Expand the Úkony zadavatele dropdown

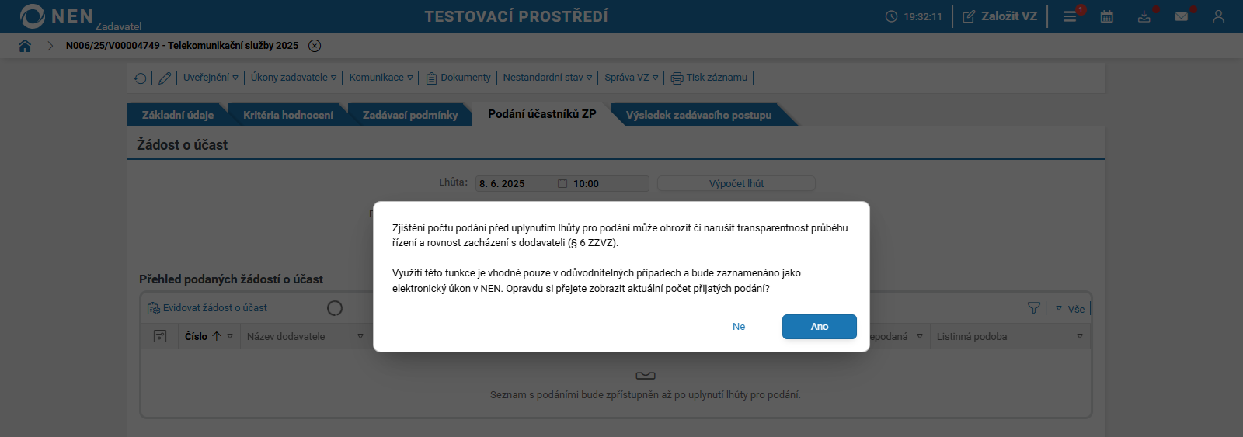tap(294, 78)
